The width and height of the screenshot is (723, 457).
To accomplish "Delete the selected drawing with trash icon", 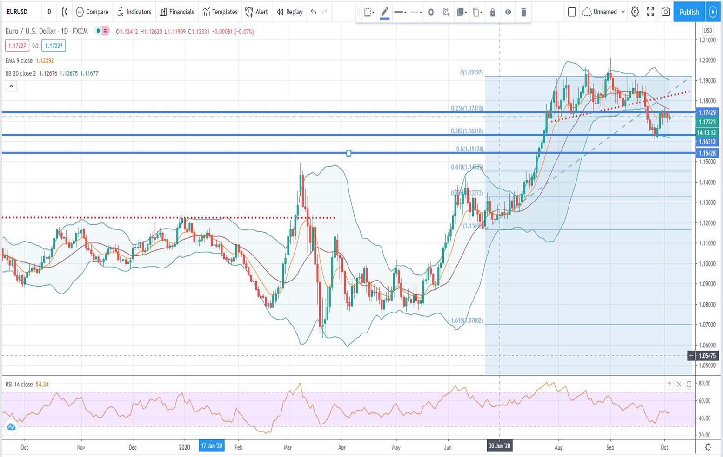I will (x=523, y=13).
